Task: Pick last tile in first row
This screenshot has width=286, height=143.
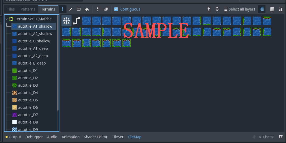Action: click(x=267, y=21)
